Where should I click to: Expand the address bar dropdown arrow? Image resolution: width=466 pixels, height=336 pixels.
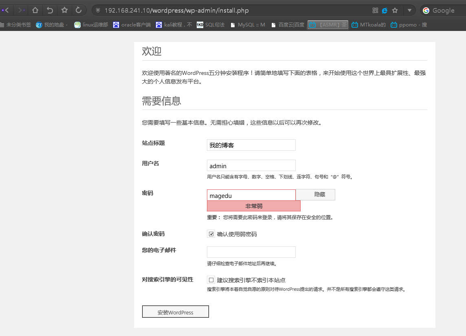(x=409, y=11)
